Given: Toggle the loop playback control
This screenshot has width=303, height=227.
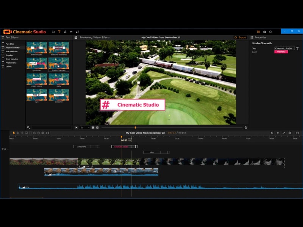Looking at the screenshot, I should (x=247, y=127).
